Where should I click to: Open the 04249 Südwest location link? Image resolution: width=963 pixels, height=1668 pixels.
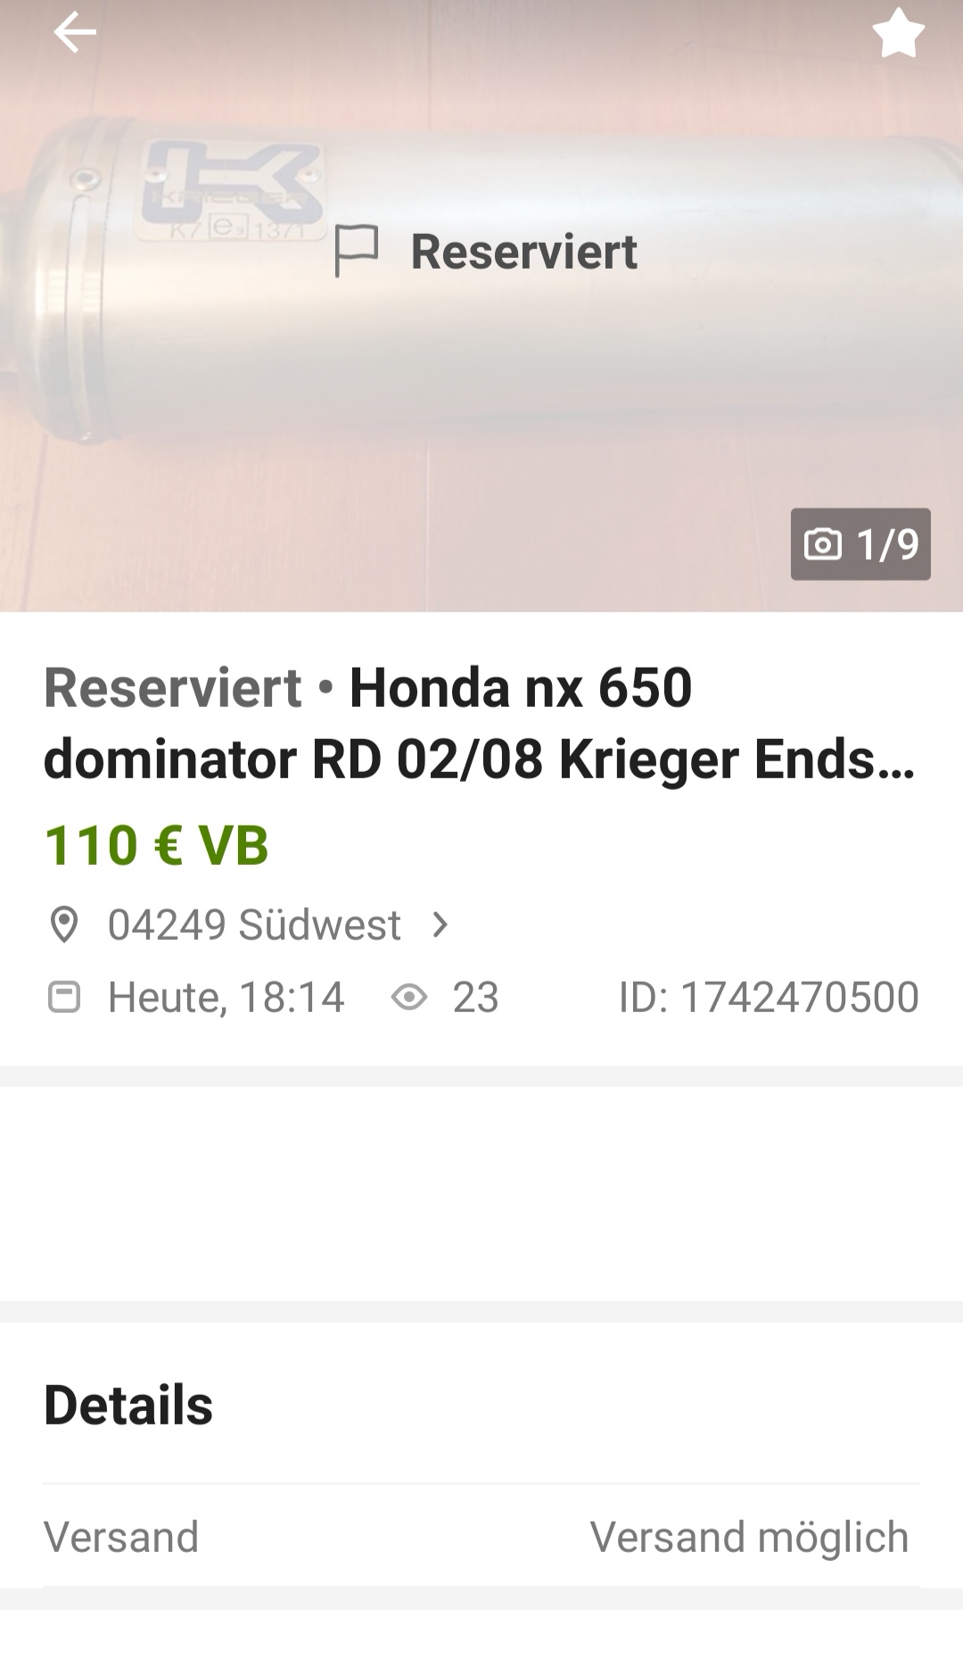coord(254,925)
